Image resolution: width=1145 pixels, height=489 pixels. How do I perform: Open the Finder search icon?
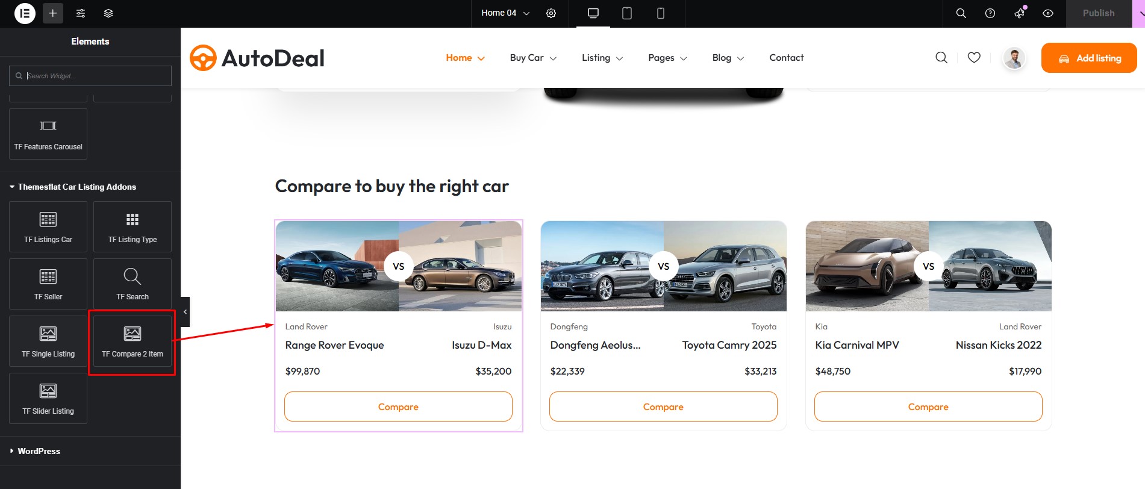(961, 13)
